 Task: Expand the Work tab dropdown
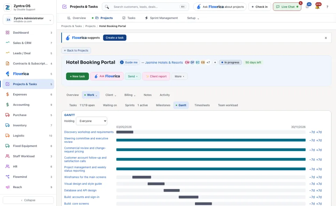tap(91, 95)
